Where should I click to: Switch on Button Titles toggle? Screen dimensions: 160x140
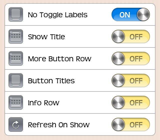tap(131, 80)
